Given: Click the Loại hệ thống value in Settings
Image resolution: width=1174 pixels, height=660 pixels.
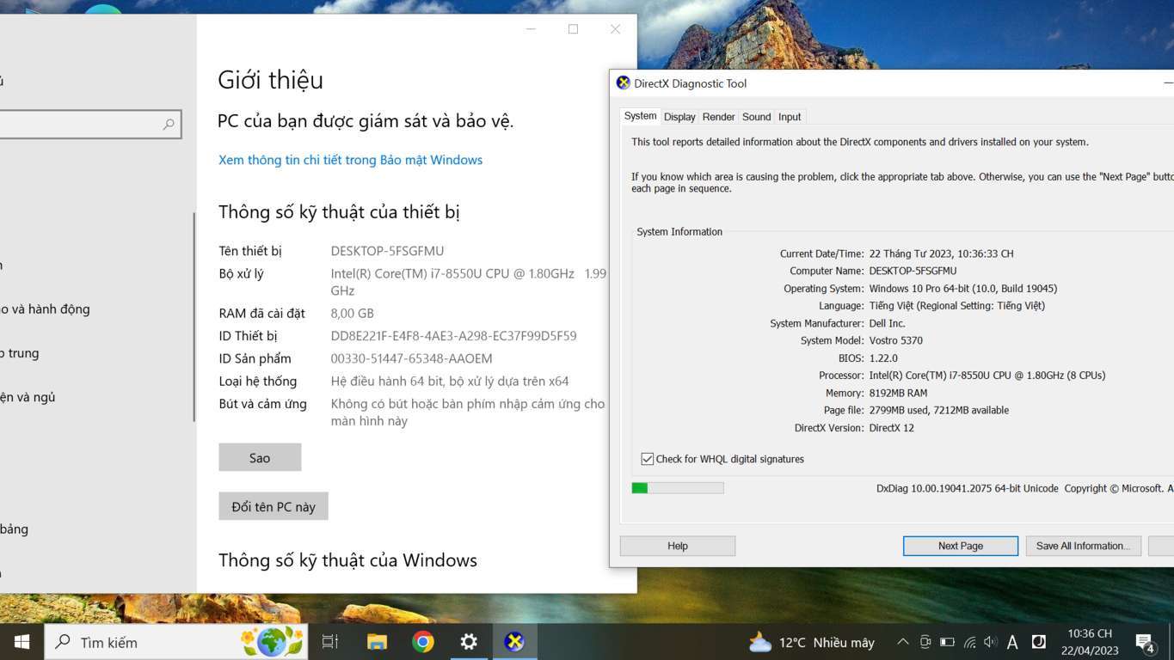Looking at the screenshot, I should (450, 381).
